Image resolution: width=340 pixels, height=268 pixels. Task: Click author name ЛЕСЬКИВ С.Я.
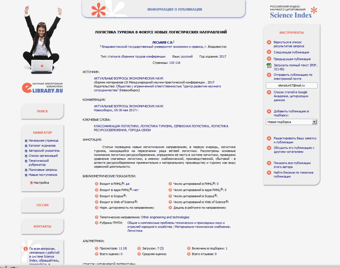point(162,42)
